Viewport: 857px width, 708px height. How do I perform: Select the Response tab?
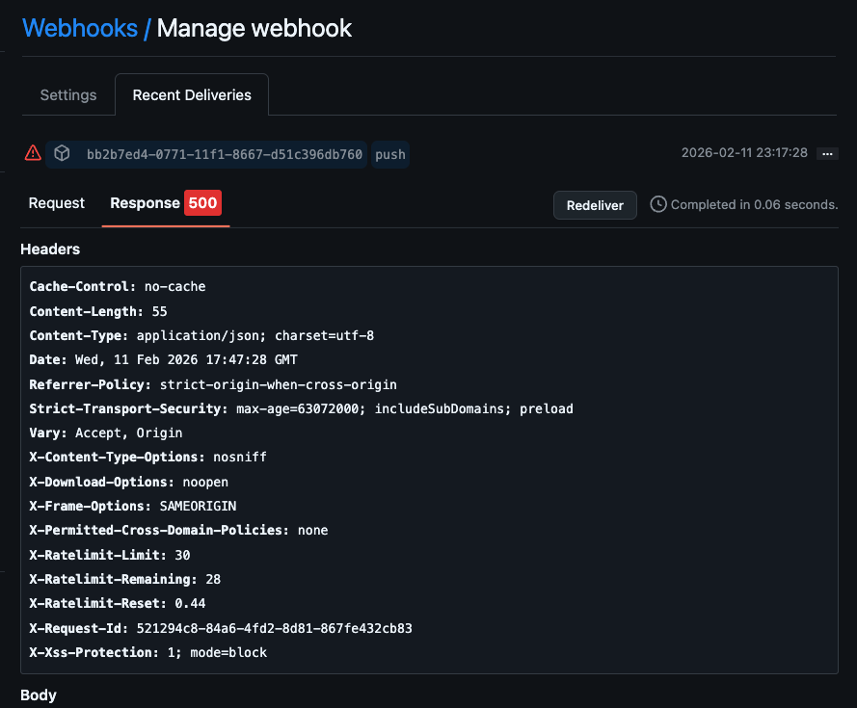tap(145, 203)
